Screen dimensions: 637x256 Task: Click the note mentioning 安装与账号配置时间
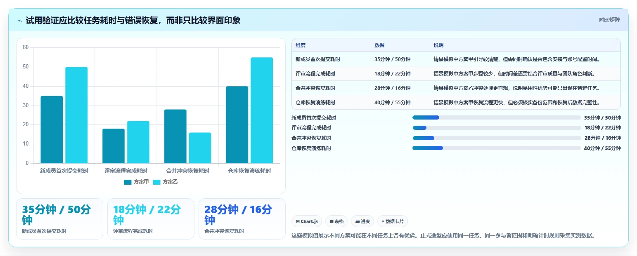point(516,59)
